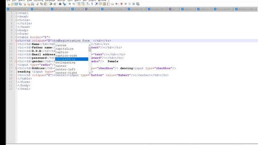
Task: Place cursor in 'Registration form' text on line 9
Action: pos(74,41)
